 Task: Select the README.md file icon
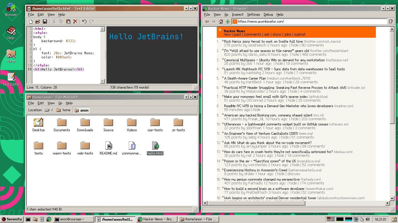coord(108,148)
